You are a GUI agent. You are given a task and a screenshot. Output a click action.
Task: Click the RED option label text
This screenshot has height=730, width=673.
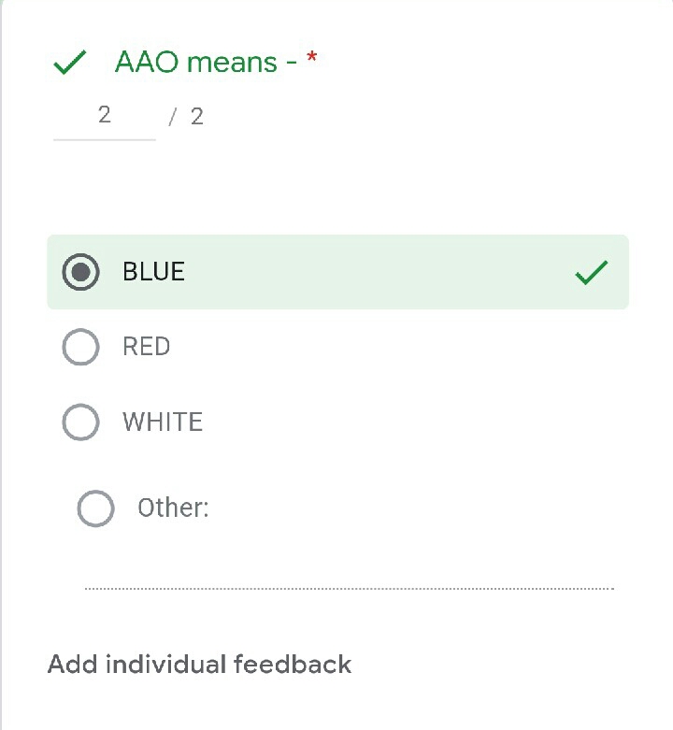[146, 347]
